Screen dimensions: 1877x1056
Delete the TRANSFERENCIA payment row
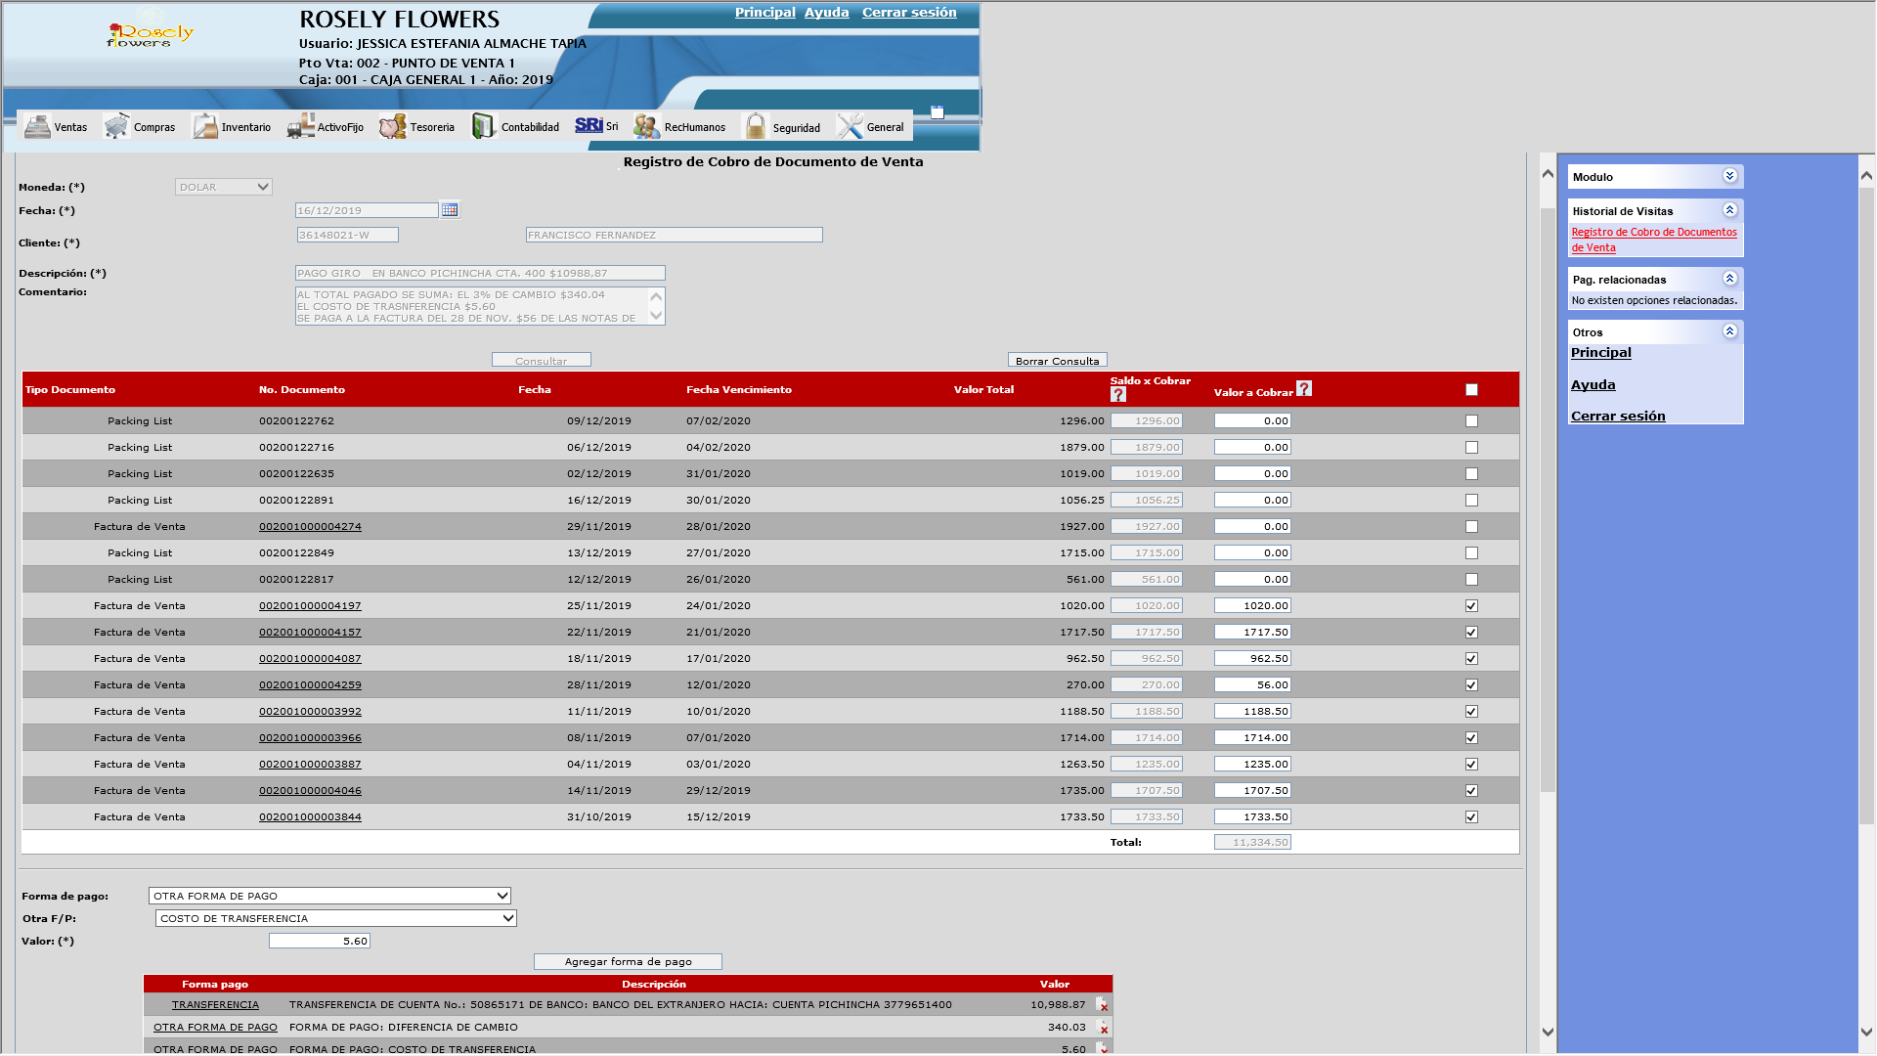tap(1102, 1004)
